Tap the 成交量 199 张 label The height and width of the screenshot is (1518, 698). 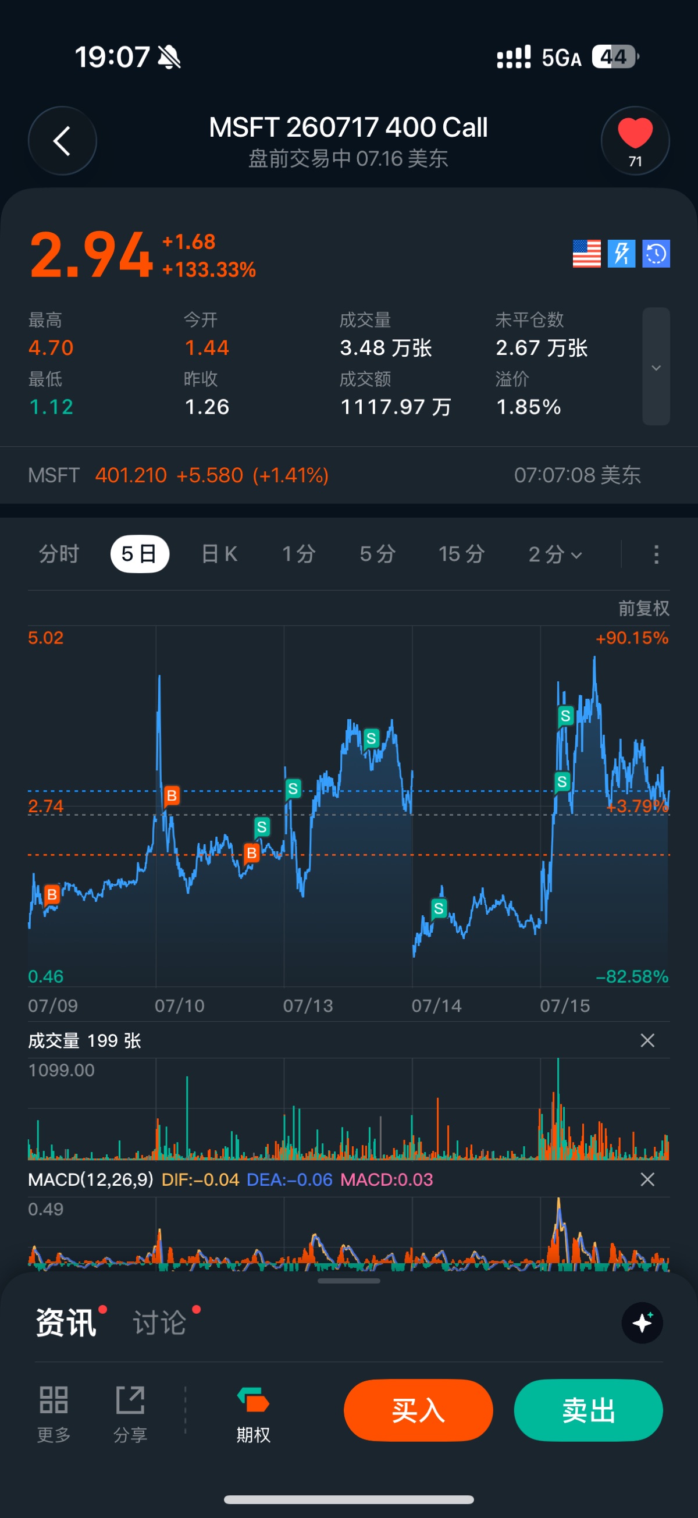coord(85,1041)
